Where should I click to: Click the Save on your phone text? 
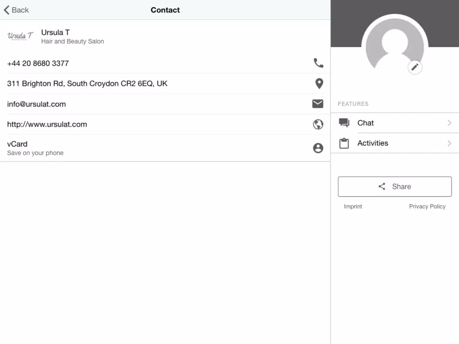pos(35,153)
